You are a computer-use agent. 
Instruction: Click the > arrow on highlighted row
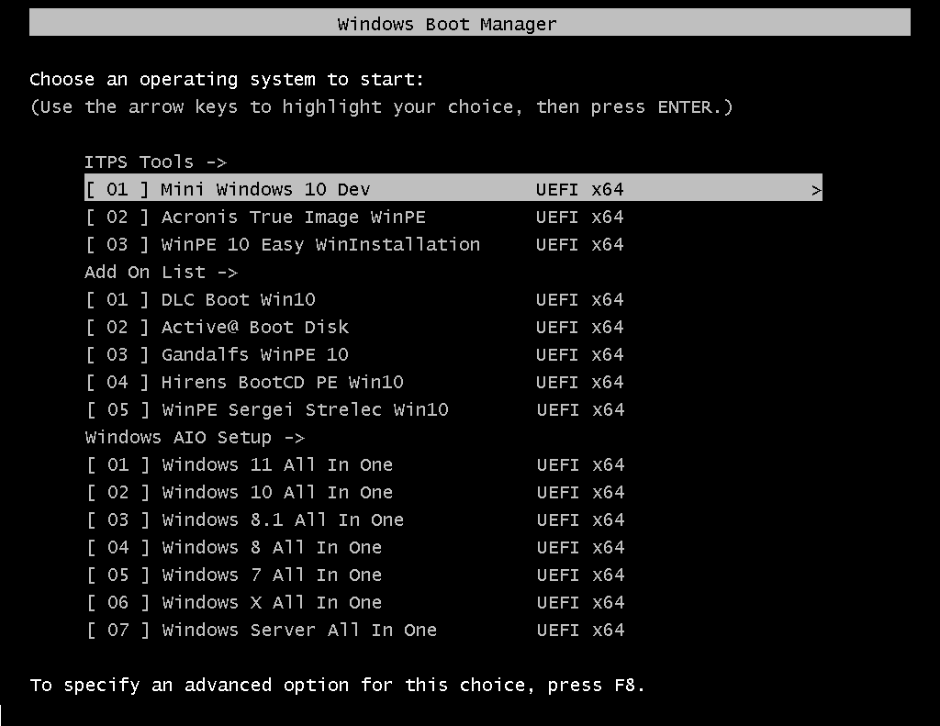816,191
